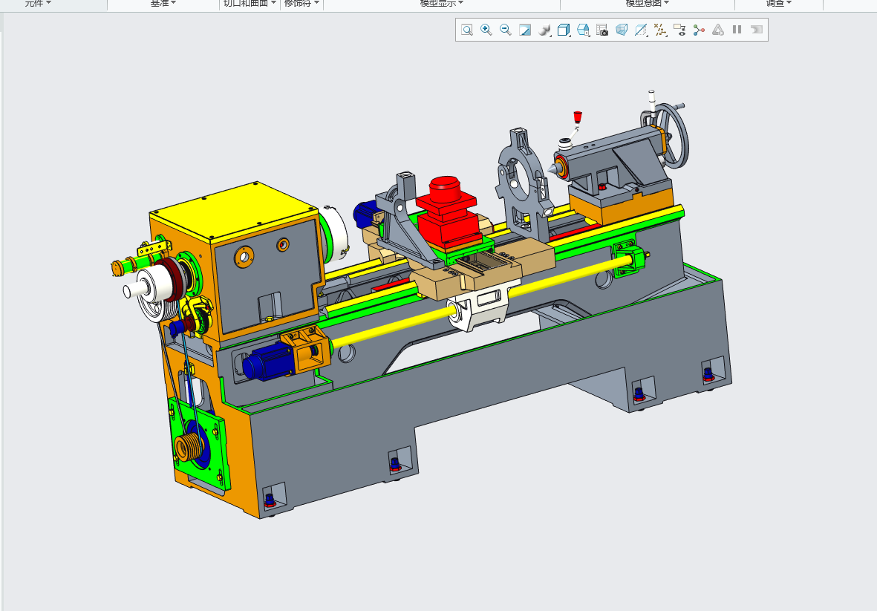Expand the 修饰符 group dropdown

point(302,4)
